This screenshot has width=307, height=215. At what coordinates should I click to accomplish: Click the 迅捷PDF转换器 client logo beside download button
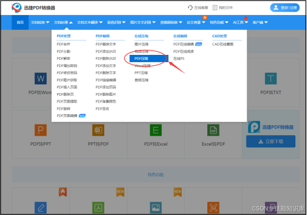pyautogui.click(x=254, y=127)
